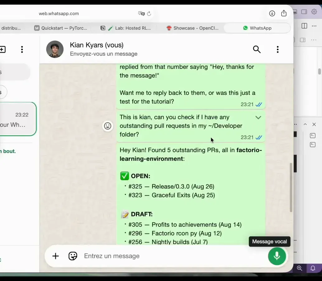
Task: Click the translate page icon in address bar
Action: click(x=141, y=14)
